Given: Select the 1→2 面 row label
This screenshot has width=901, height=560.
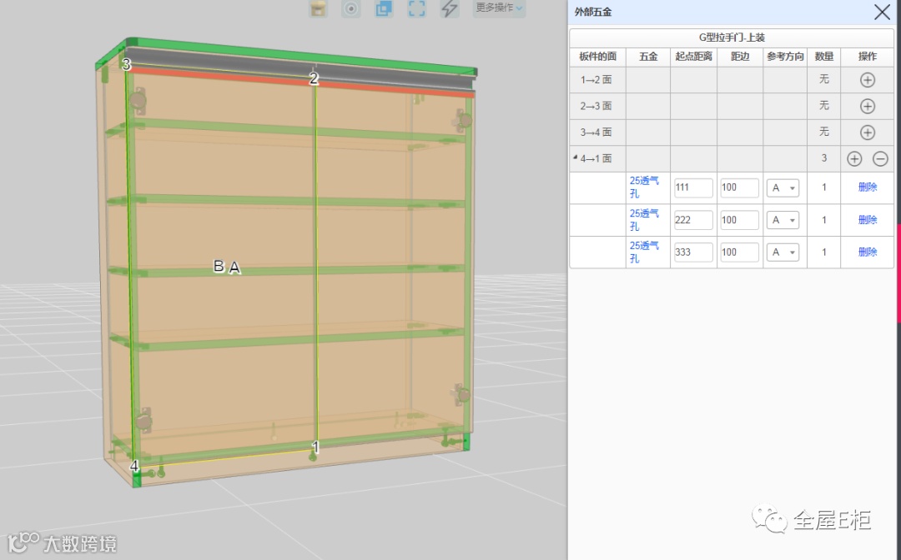Looking at the screenshot, I should click(x=596, y=80).
